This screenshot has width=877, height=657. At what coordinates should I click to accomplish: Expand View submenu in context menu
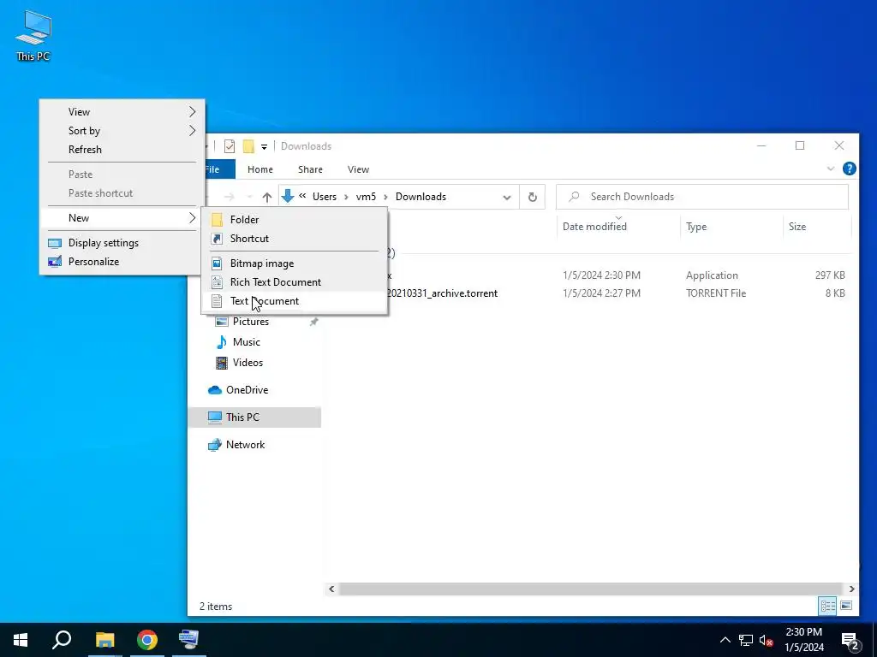click(x=122, y=112)
